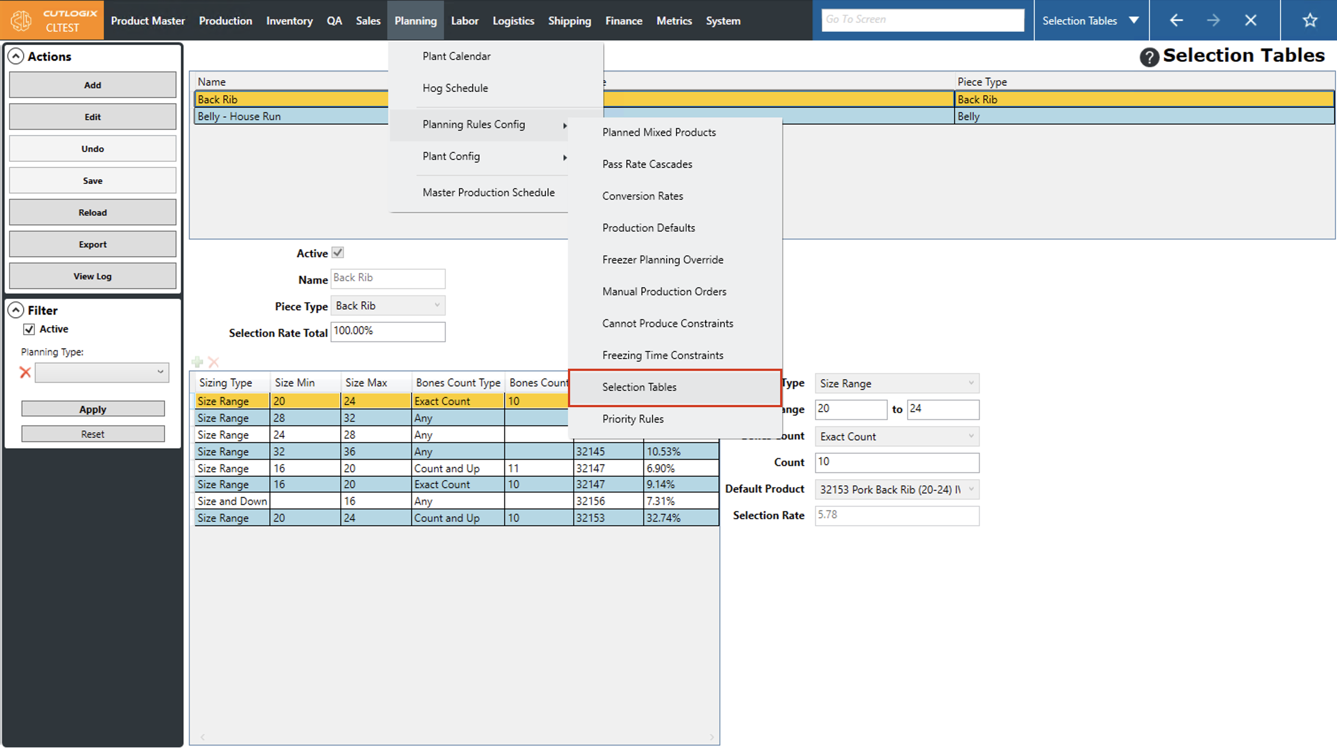Image resolution: width=1337 pixels, height=748 pixels.
Task: Click the CutLogix logo icon
Action: (x=21, y=21)
